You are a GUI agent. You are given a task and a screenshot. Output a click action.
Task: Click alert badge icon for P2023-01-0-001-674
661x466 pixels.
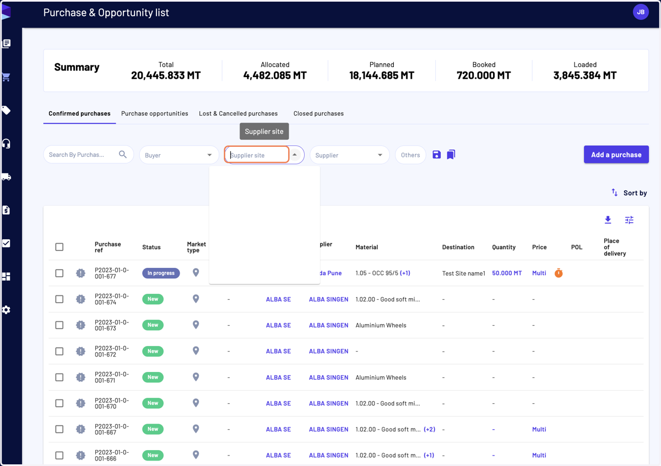click(80, 299)
